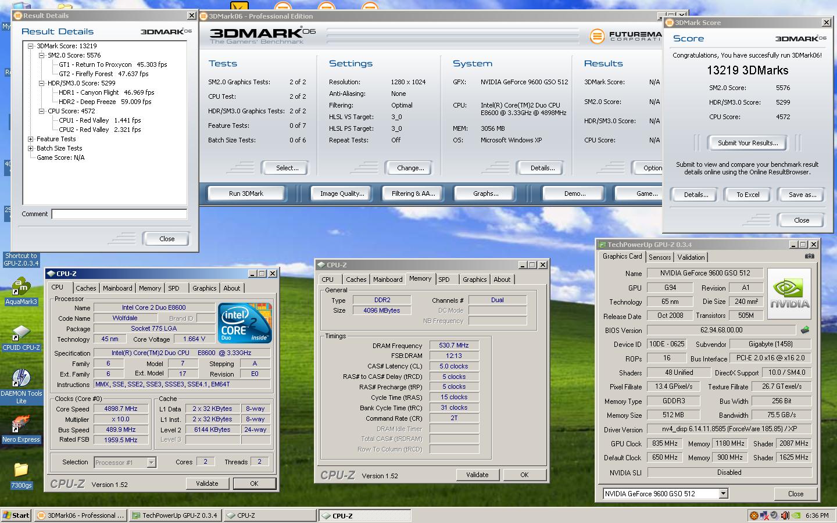Collapse the CPU Score tree node
837x523 pixels.
41,111
